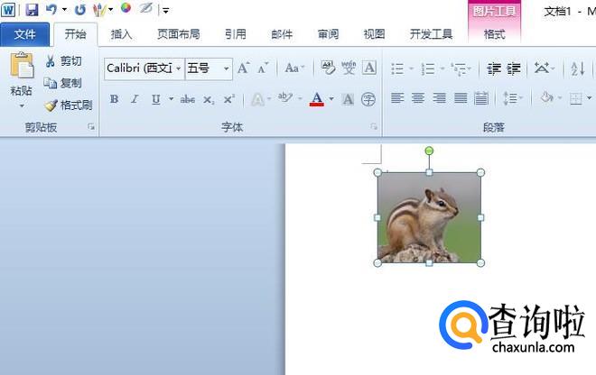Image resolution: width=596 pixels, height=375 pixels.
Task: Click the Line Spacing icon
Action: pos(512,98)
